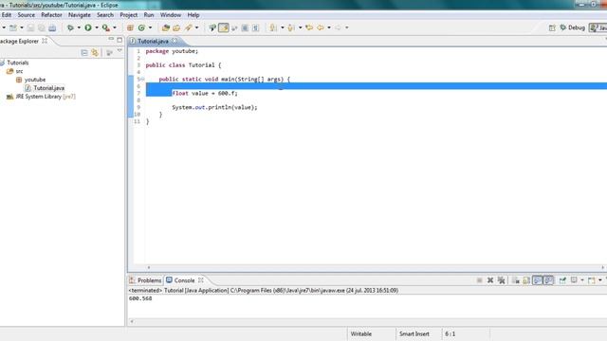Minimize the Package Explorer view
The width and height of the screenshot is (607, 341).
point(111,40)
